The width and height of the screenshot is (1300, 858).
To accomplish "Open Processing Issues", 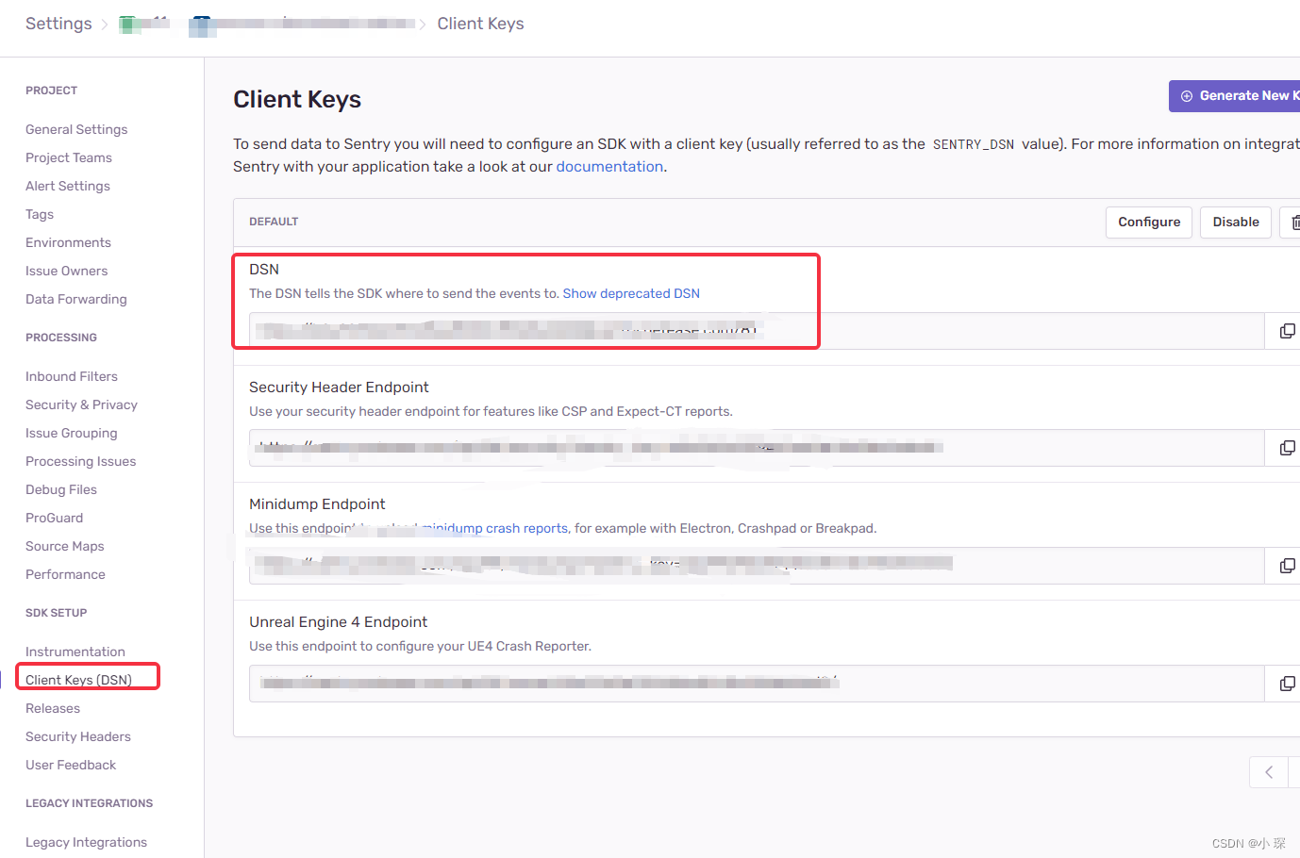I will [81, 461].
